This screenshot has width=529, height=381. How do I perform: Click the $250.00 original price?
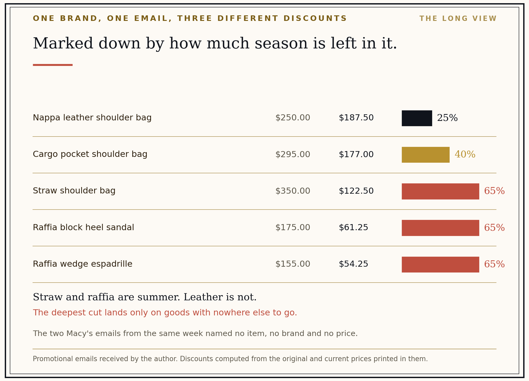click(293, 118)
